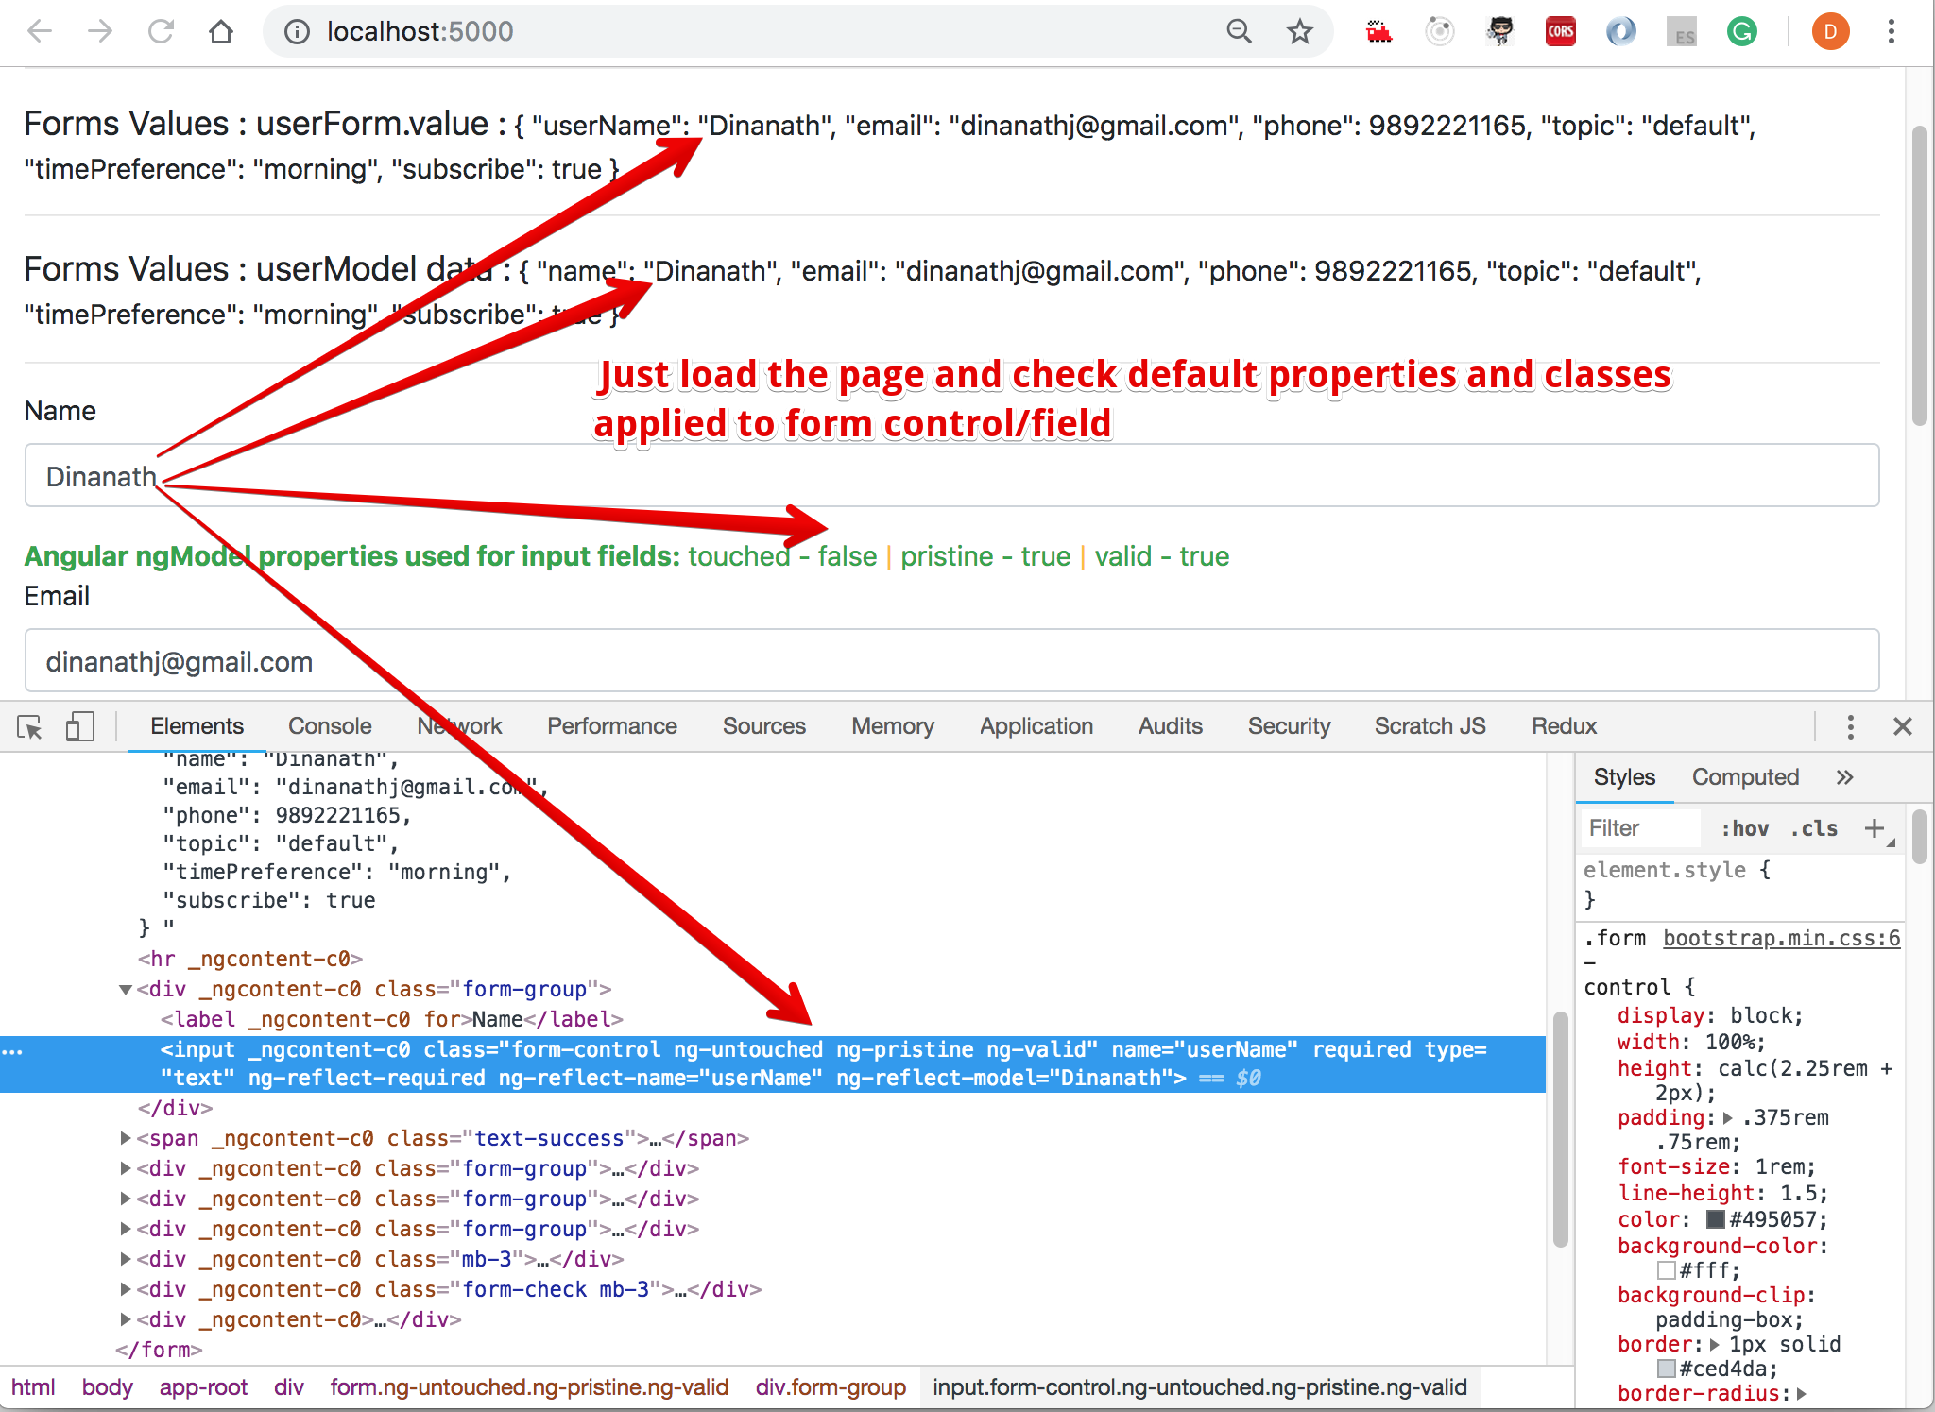Switch to the Console tab
Image resolution: width=1935 pixels, height=1412 pixels.
click(330, 726)
